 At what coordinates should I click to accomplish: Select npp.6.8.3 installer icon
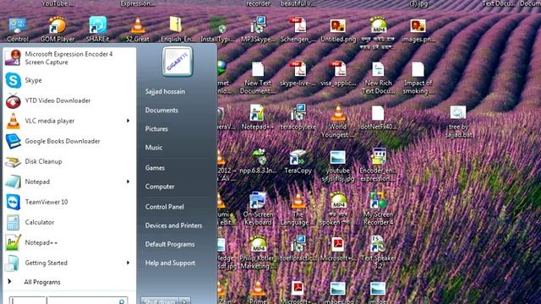click(x=258, y=161)
